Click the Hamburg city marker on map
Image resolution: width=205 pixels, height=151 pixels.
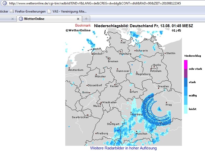click(120, 51)
